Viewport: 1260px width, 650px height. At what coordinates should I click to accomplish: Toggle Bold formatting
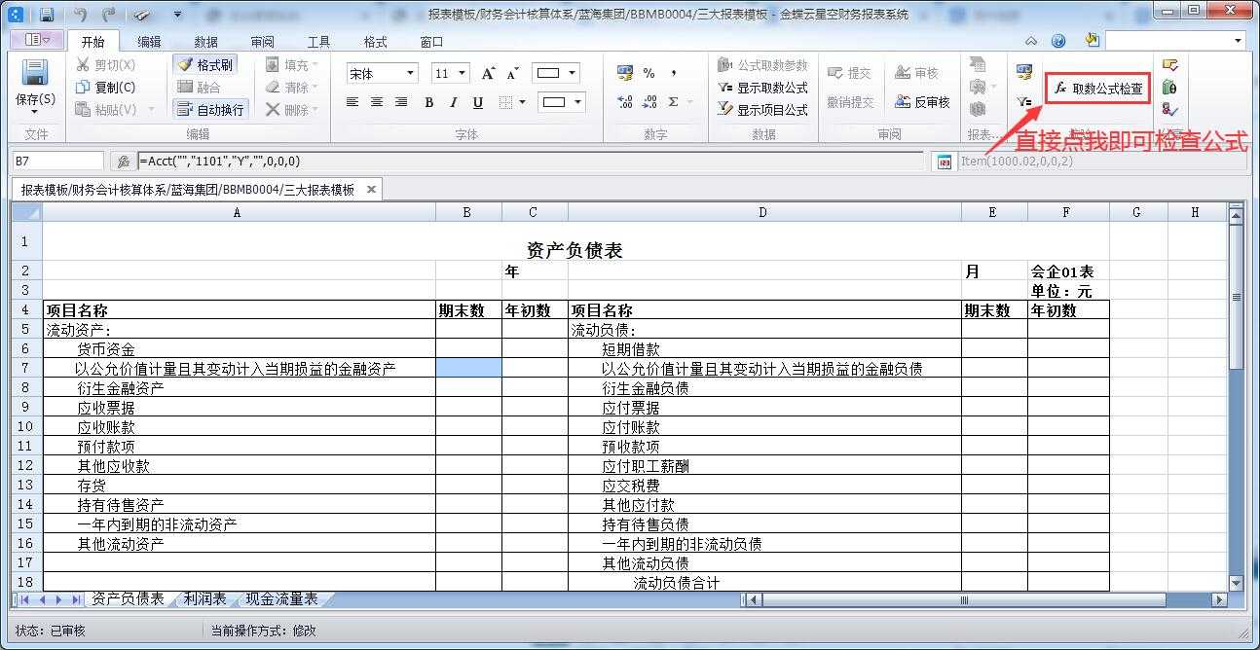[x=428, y=102]
